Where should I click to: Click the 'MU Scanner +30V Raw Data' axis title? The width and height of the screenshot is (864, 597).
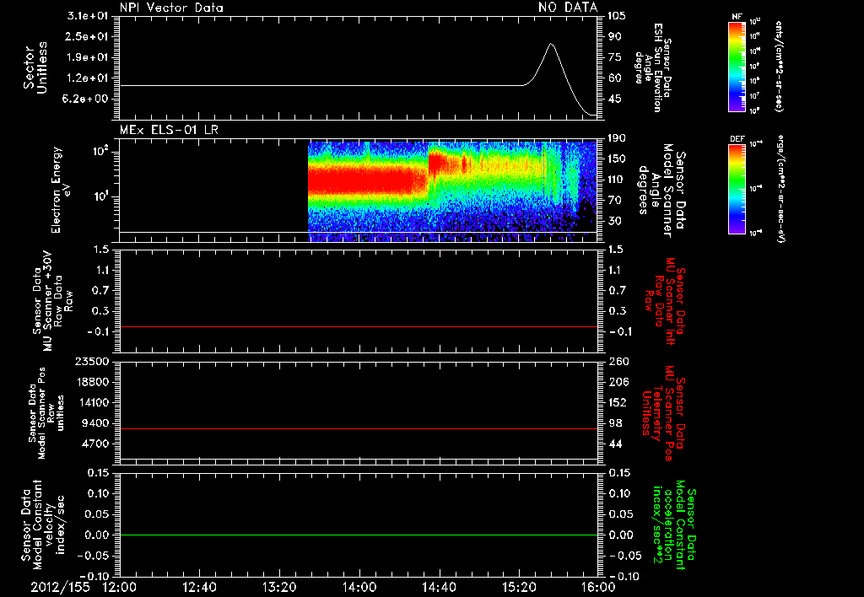(x=52, y=301)
